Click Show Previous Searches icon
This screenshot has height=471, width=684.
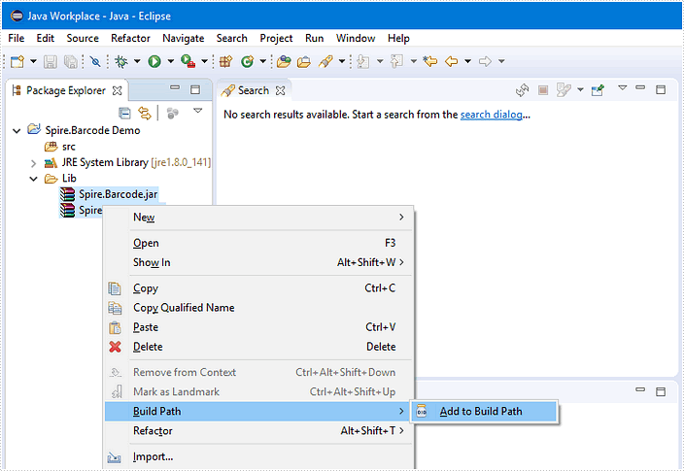coord(564,90)
